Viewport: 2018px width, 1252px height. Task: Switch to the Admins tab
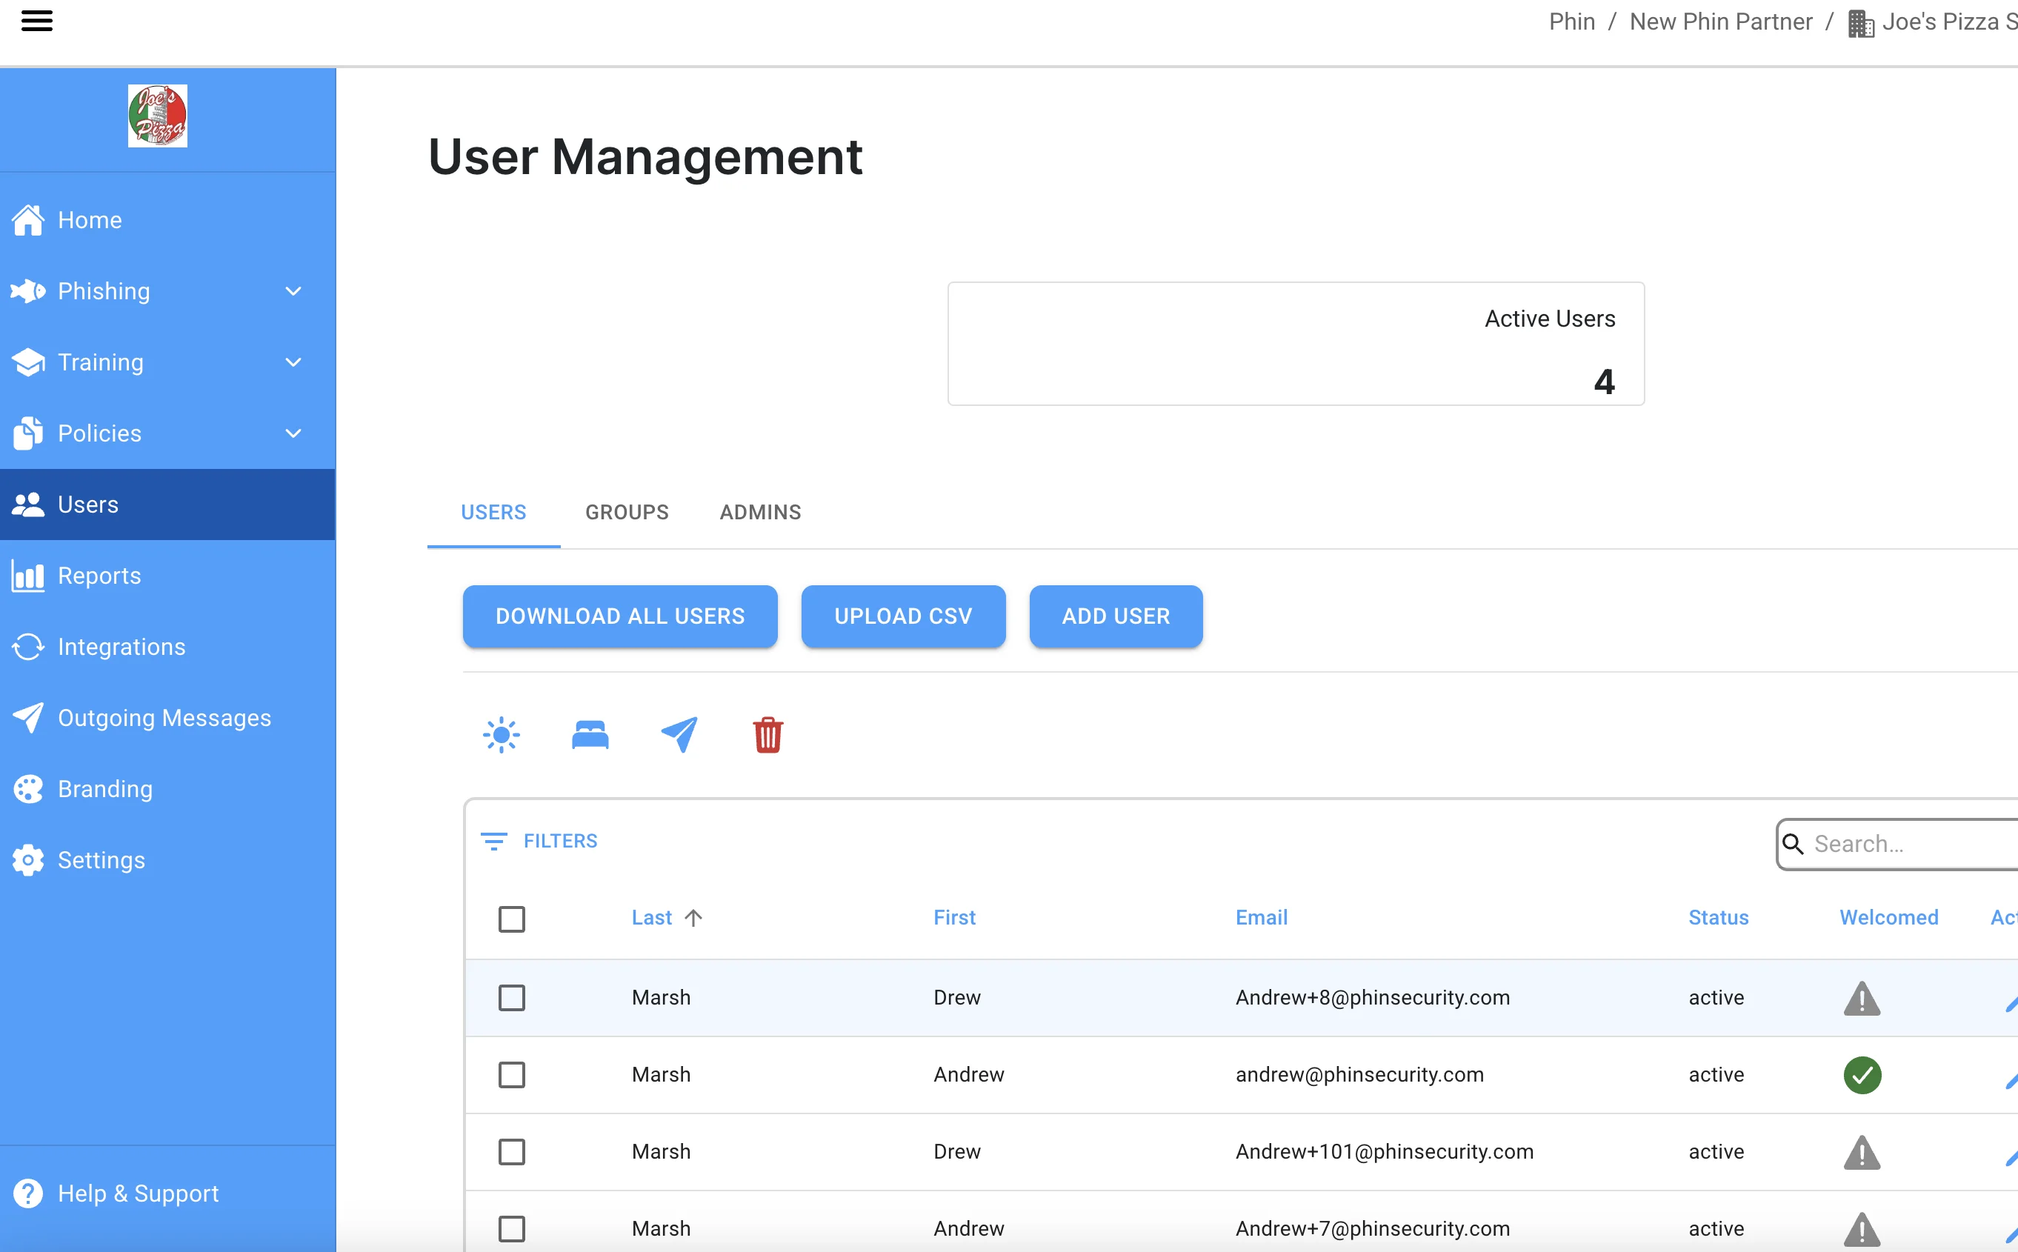759,513
